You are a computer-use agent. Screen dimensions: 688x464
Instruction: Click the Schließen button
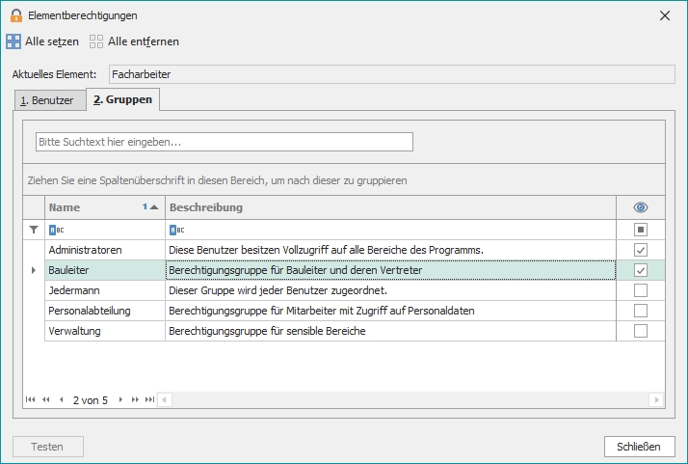coord(639,447)
